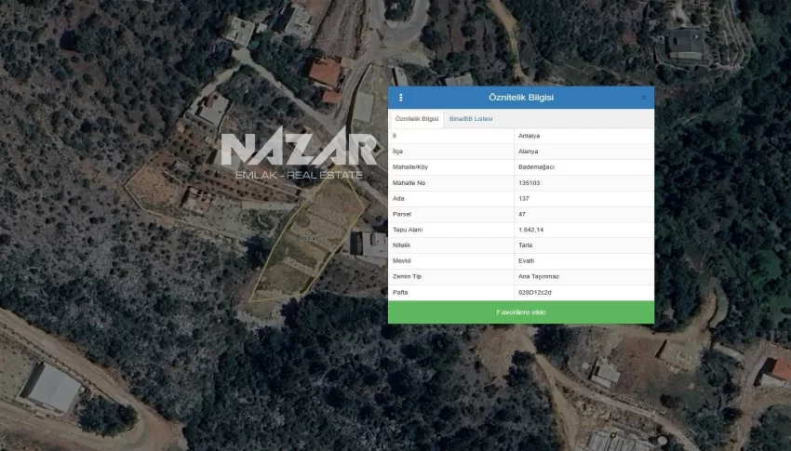Click the Zemin Tip value Ana Taşınmaz

538,277
